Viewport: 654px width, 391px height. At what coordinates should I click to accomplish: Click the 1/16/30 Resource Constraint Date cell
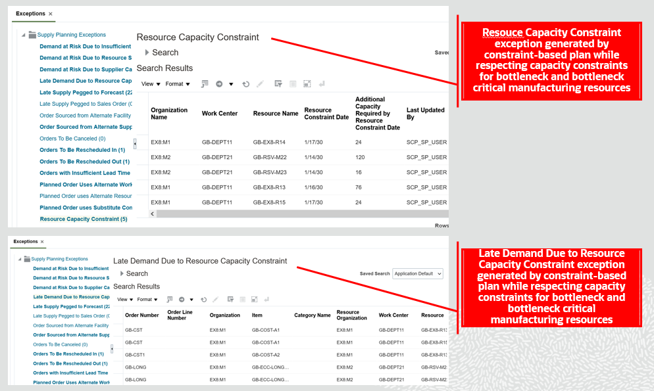314,187
